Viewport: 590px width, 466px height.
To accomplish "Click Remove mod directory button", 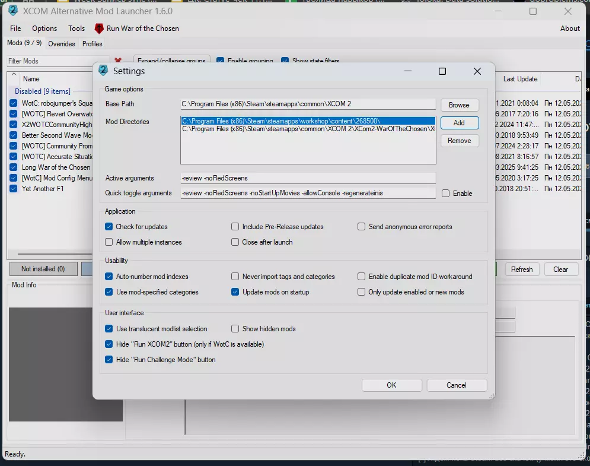I will (x=459, y=141).
